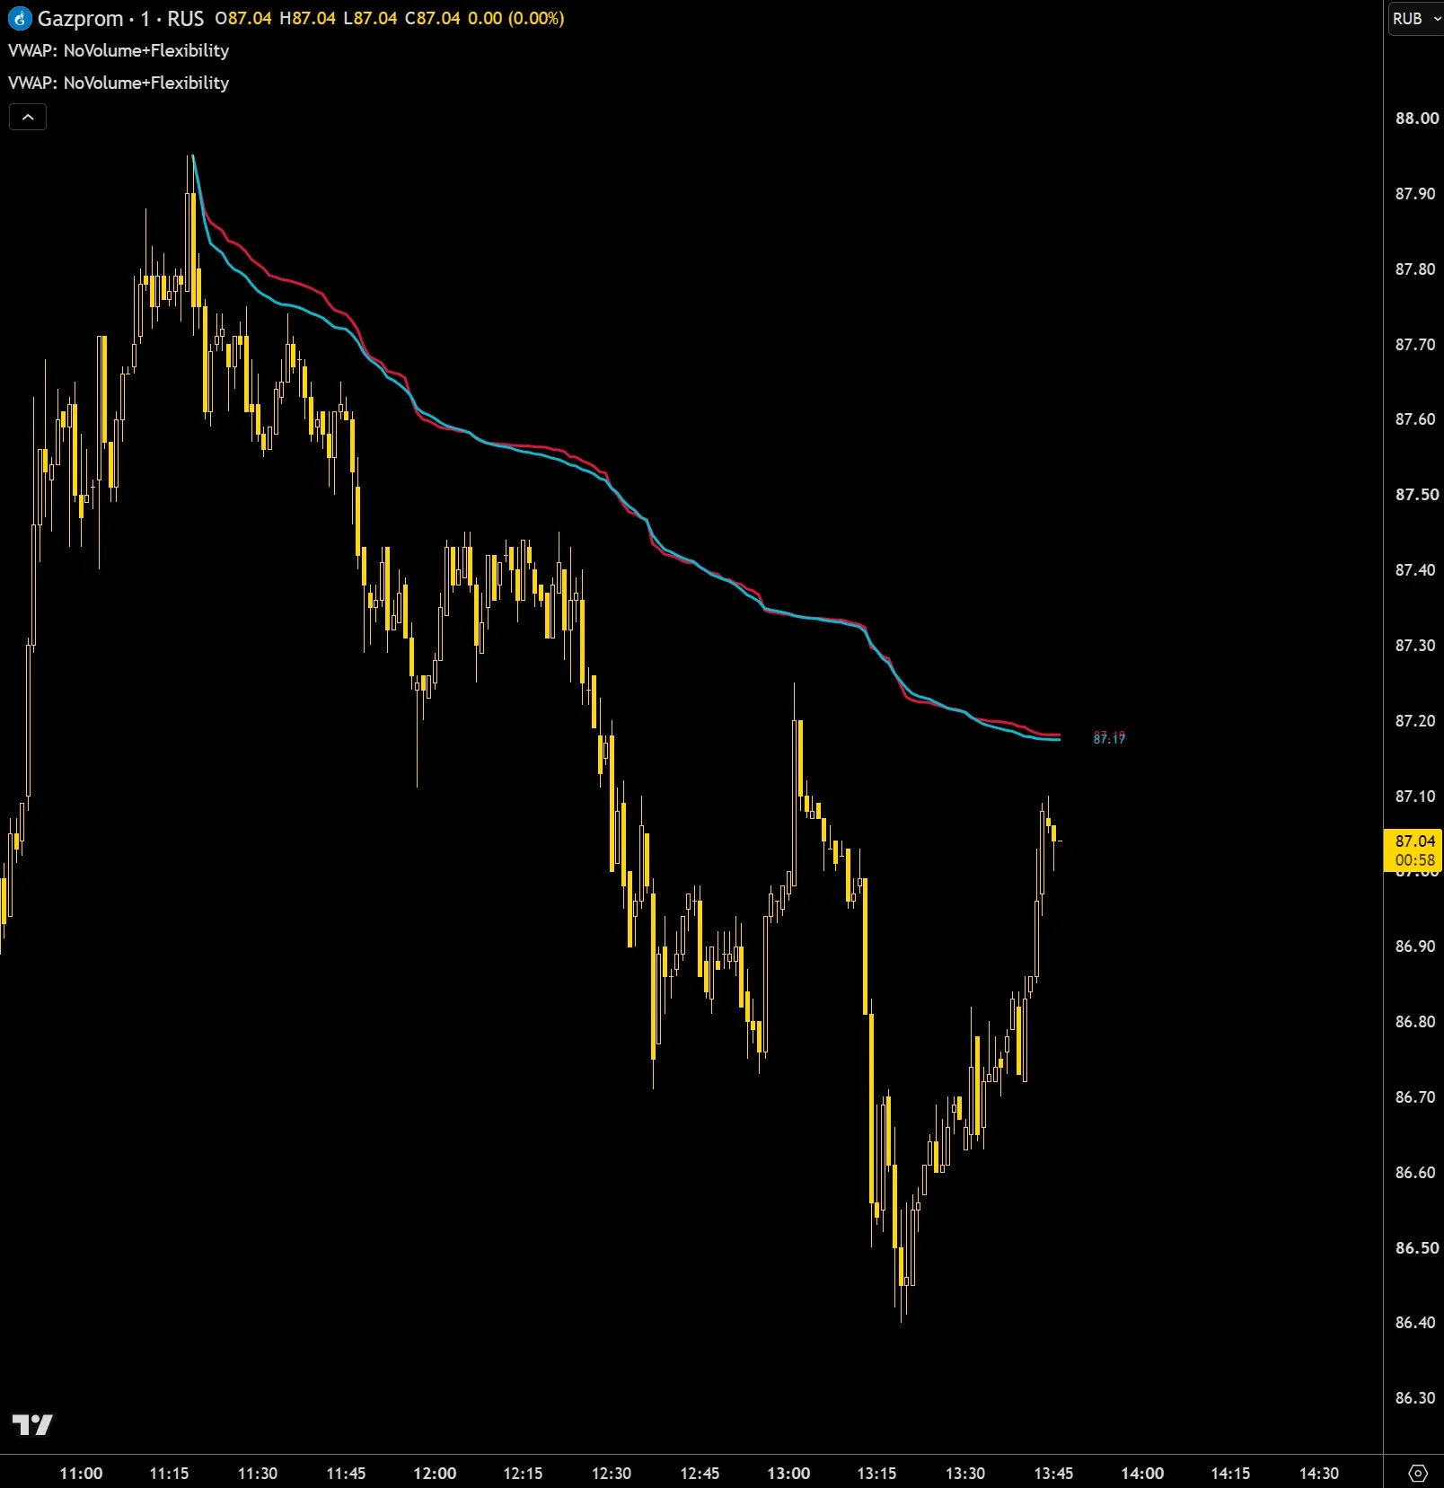Click the 87.50 price scale label
Viewport: 1444px width, 1488px height.
tap(1417, 495)
